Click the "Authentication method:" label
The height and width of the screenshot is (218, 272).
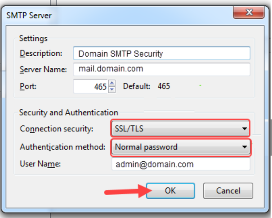63,147
